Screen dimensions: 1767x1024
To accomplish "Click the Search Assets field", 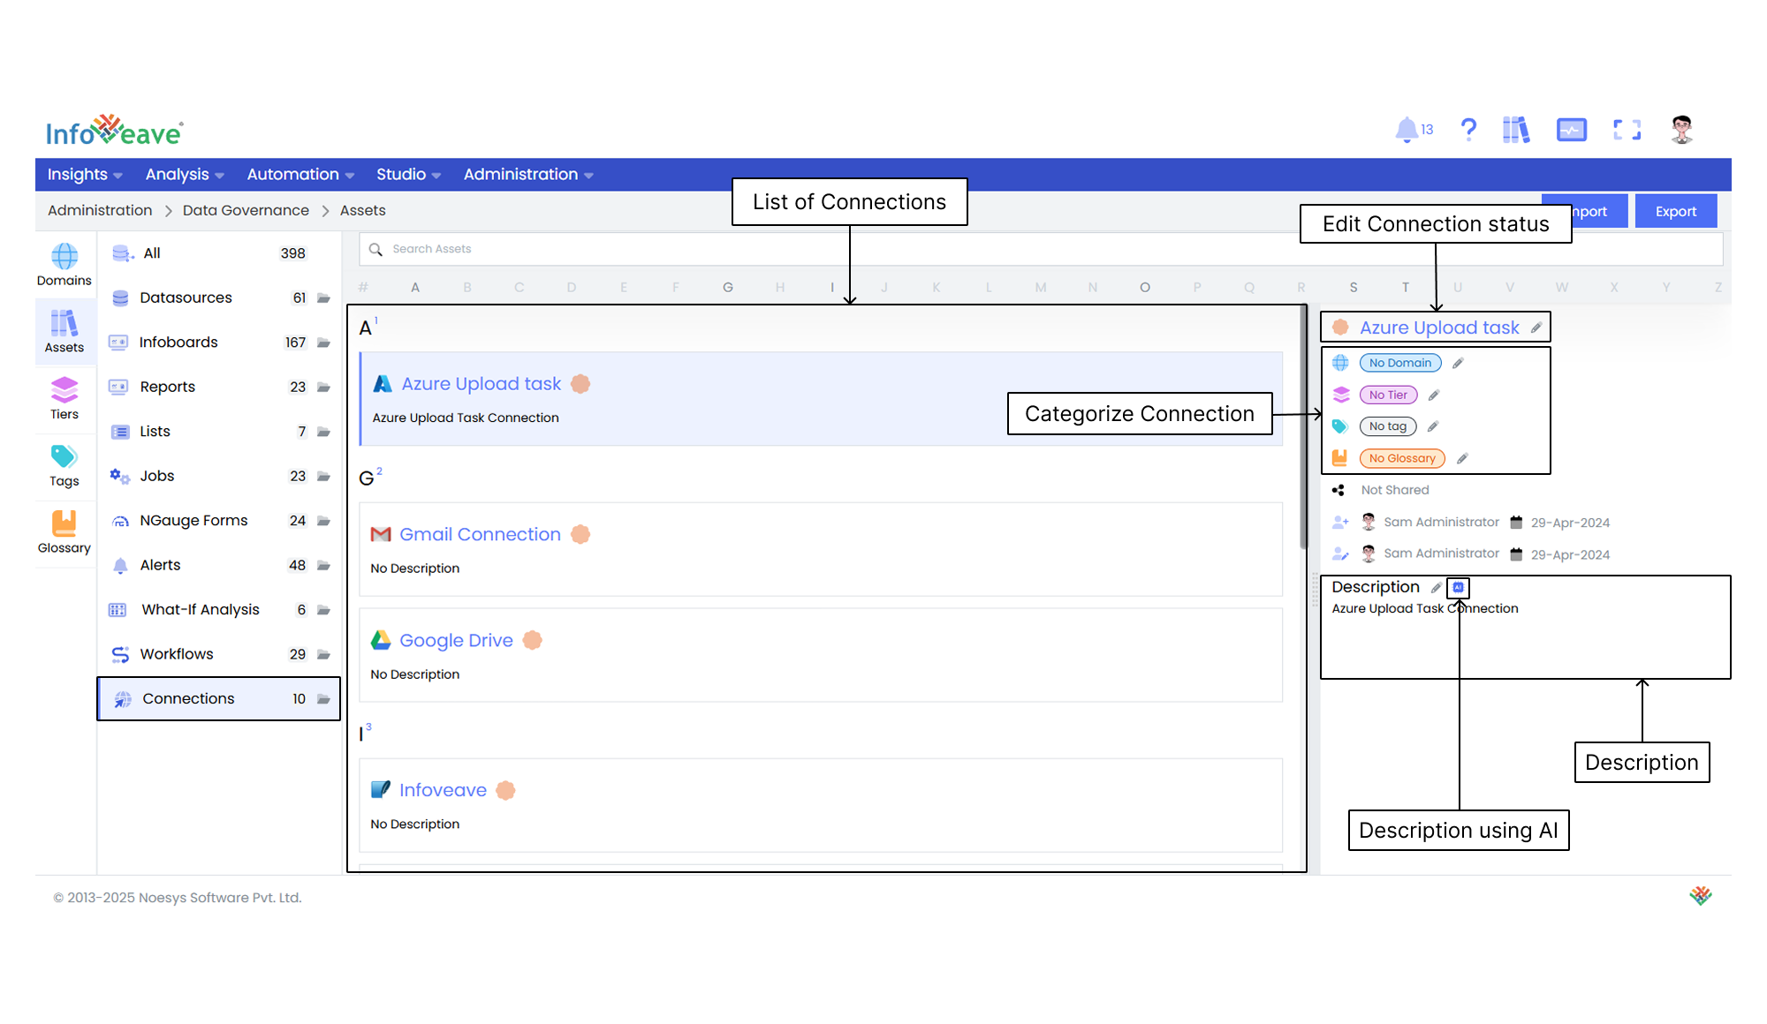I will 1041,249.
